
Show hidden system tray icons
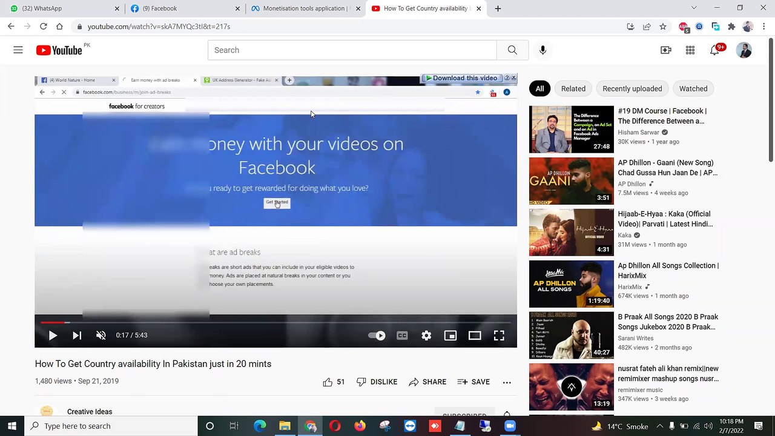pos(660,426)
